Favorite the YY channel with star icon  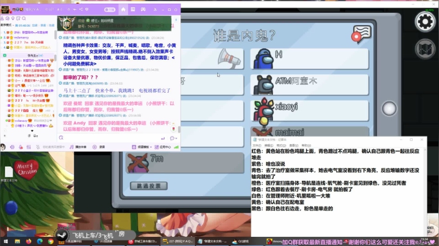click(x=69, y=9)
